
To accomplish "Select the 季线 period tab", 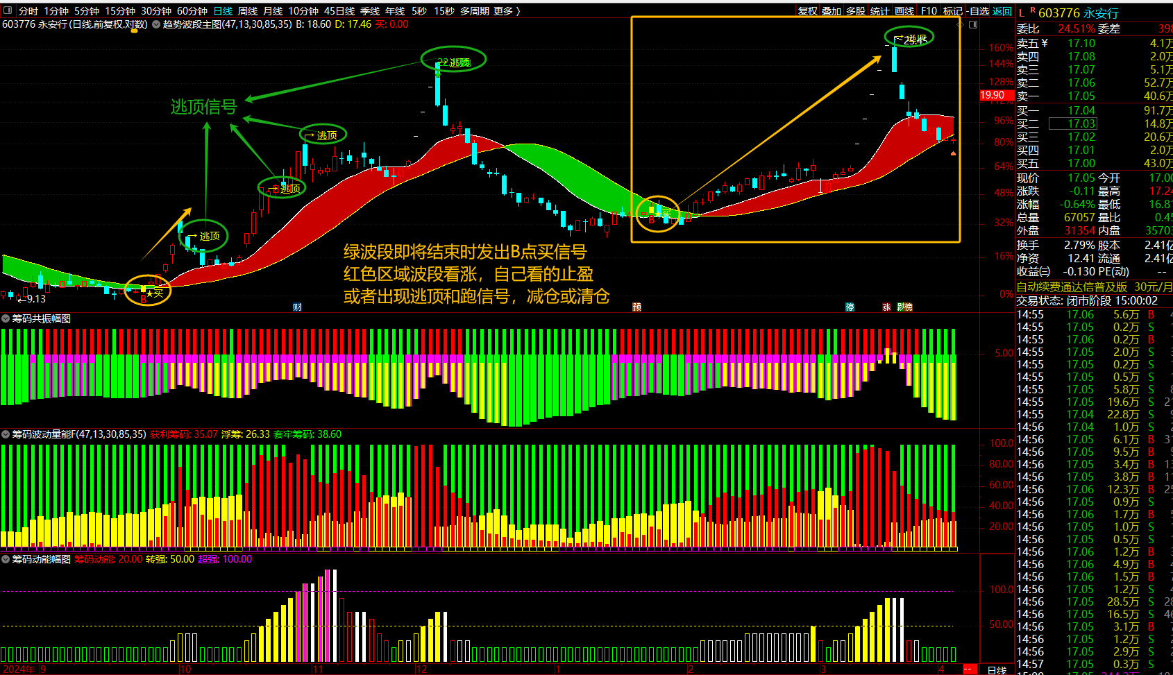I will coord(370,11).
